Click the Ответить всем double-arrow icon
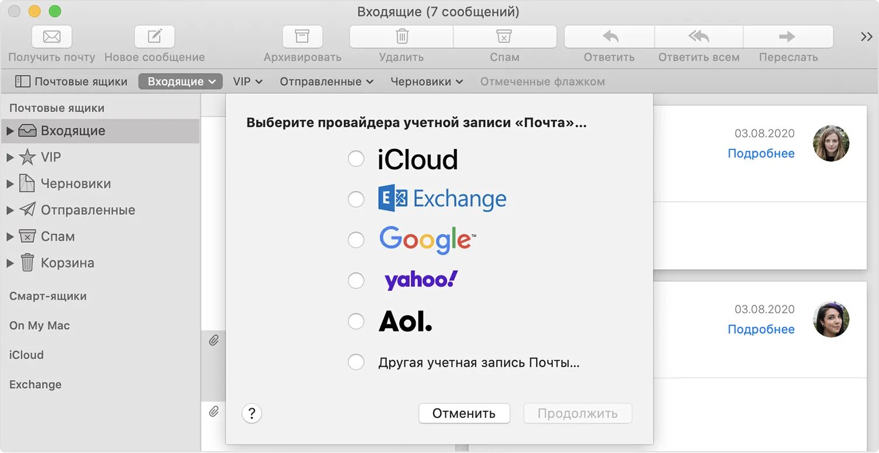 698,37
